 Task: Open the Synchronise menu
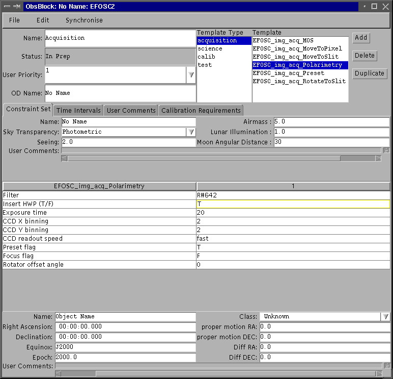pos(84,20)
